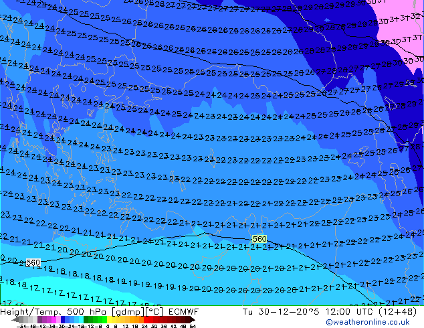The height and width of the screenshot is (328, 424).
Task: Click the '[°C]' unit label
Action: [x=154, y=312]
